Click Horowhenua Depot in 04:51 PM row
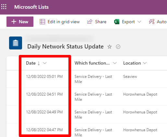 coord(140,94)
